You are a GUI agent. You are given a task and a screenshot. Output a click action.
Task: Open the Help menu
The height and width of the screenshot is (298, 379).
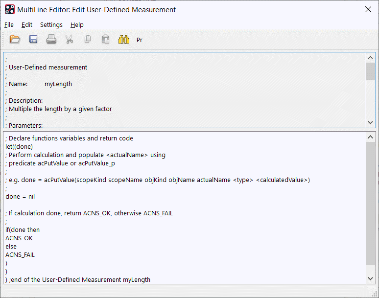click(x=77, y=24)
